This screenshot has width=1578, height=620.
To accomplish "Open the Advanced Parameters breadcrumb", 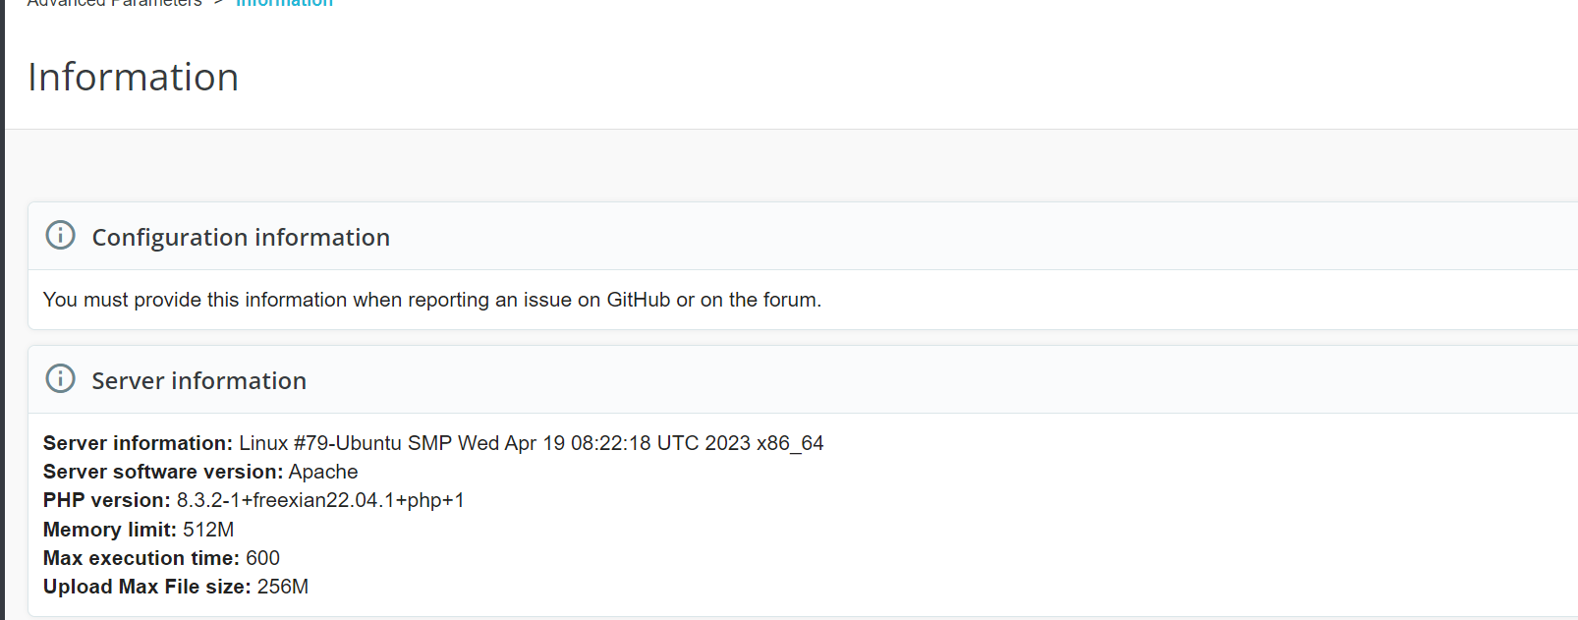I will point(114,4).
